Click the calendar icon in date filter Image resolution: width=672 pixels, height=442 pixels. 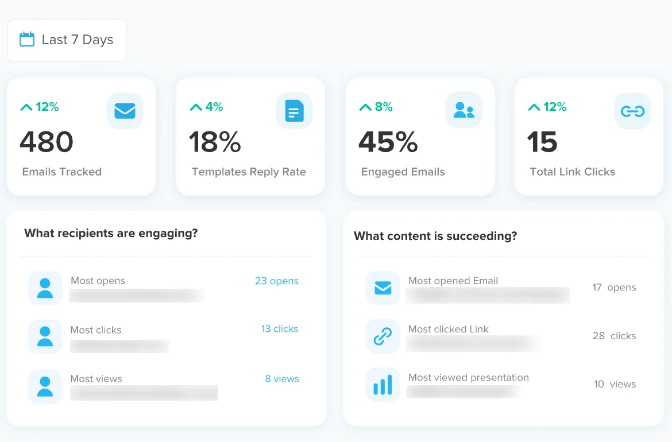point(27,40)
